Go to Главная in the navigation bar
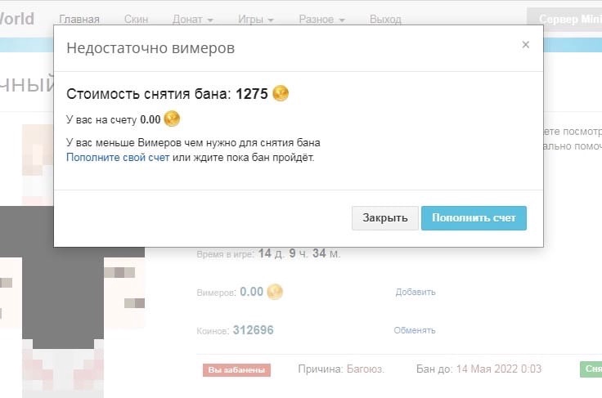The height and width of the screenshot is (398, 602). [79, 19]
